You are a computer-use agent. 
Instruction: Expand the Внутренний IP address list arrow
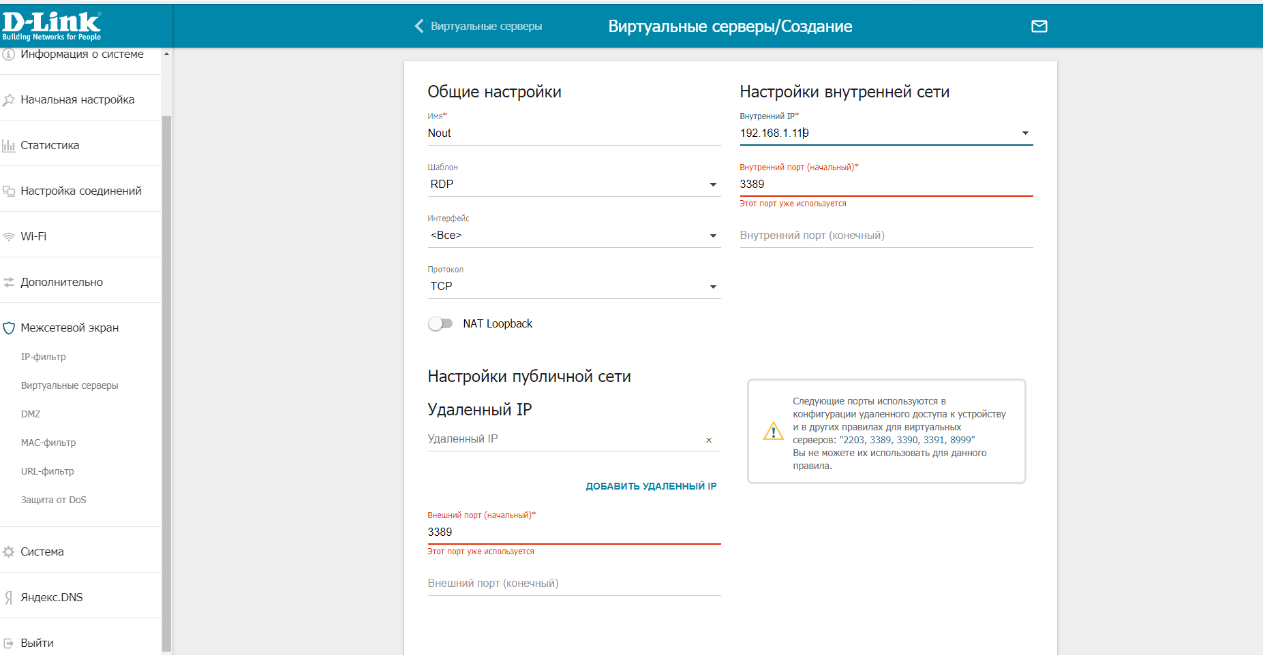click(1025, 133)
